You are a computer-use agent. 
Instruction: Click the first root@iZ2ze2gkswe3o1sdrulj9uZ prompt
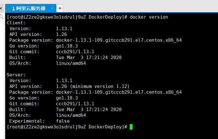pos(48,17)
